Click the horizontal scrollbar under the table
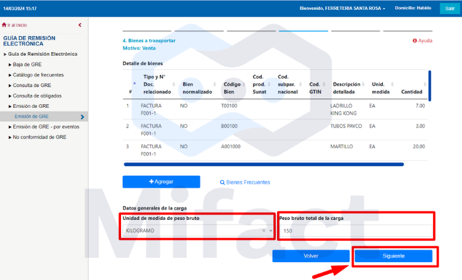462x280 pixels. pos(264,165)
